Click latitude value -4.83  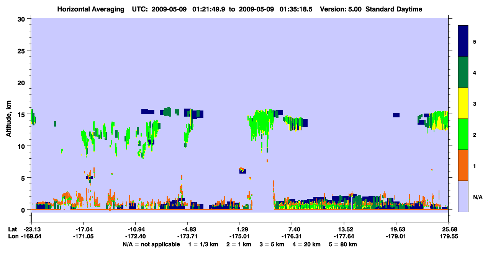point(188,229)
